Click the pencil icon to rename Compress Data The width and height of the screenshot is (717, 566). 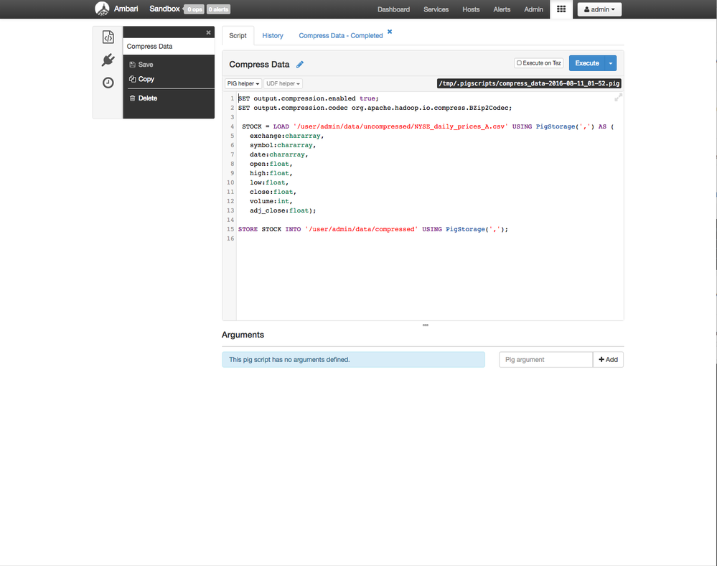point(301,64)
